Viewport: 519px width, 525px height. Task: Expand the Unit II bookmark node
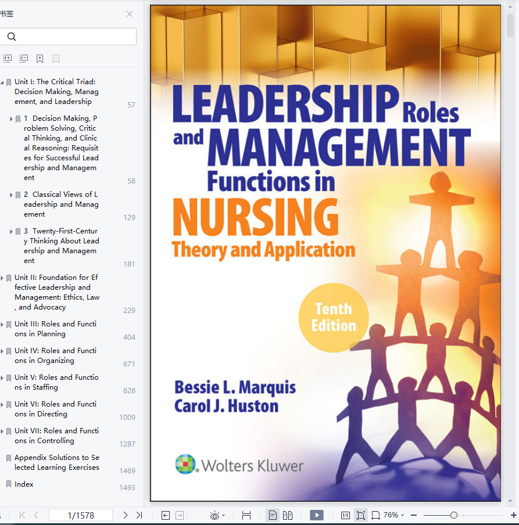tap(2, 278)
